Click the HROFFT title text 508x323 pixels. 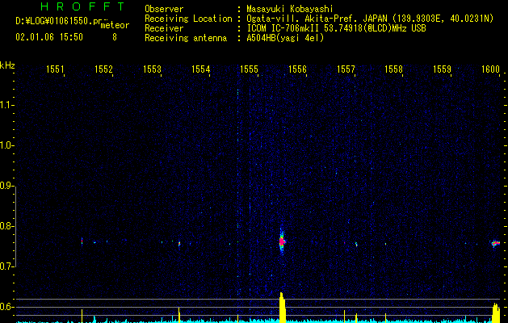click(83, 6)
